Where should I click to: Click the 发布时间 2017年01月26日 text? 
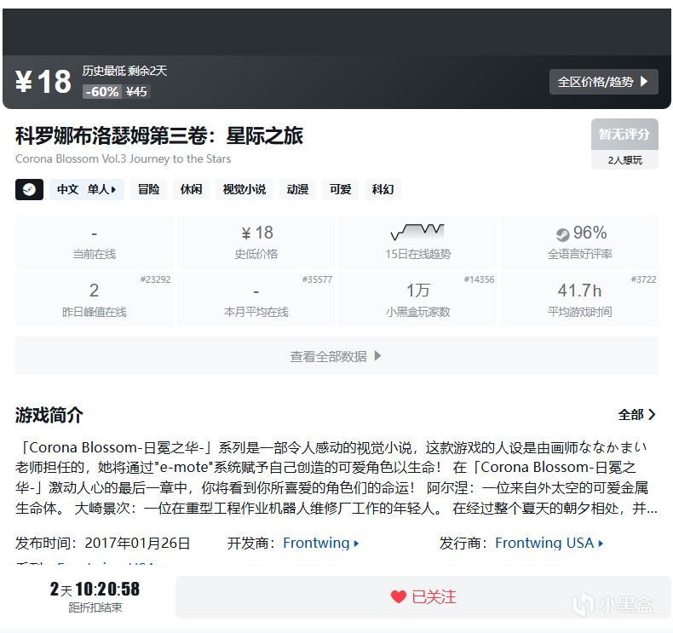pos(102,543)
